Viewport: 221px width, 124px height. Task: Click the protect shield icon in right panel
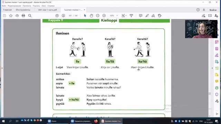(x=217, y=94)
